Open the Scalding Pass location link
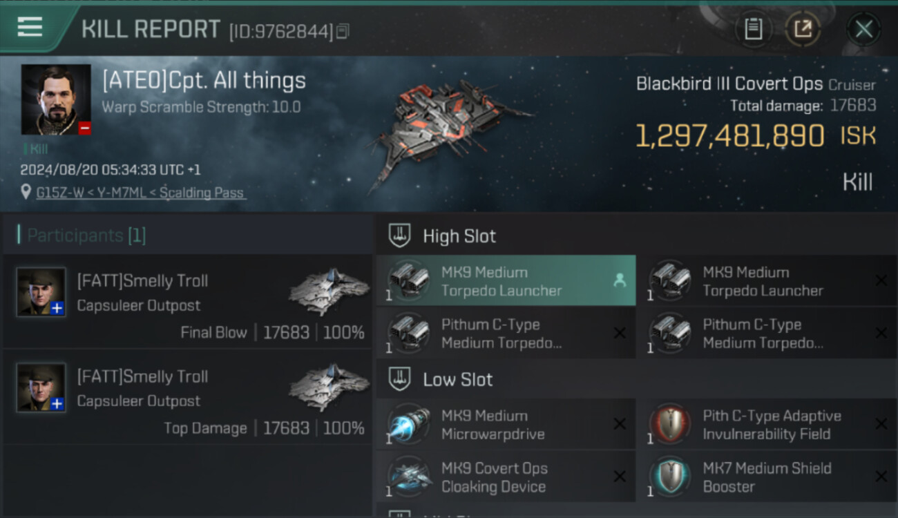Viewport: 898px width, 518px height. coord(141,193)
